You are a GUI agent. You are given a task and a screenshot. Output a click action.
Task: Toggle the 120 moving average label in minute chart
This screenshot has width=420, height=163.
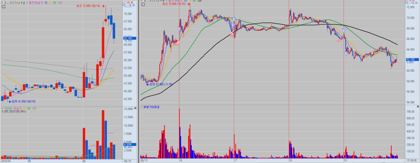(x=199, y=1)
